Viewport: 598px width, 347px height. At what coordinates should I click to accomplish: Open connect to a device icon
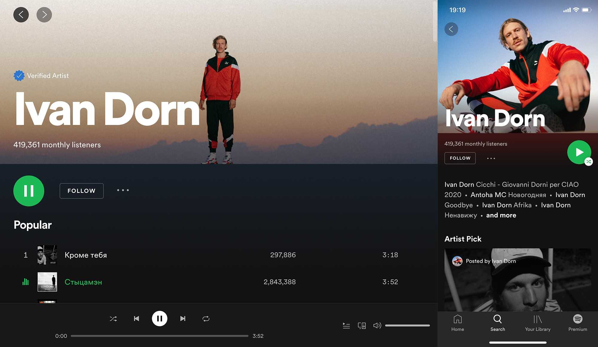(362, 325)
